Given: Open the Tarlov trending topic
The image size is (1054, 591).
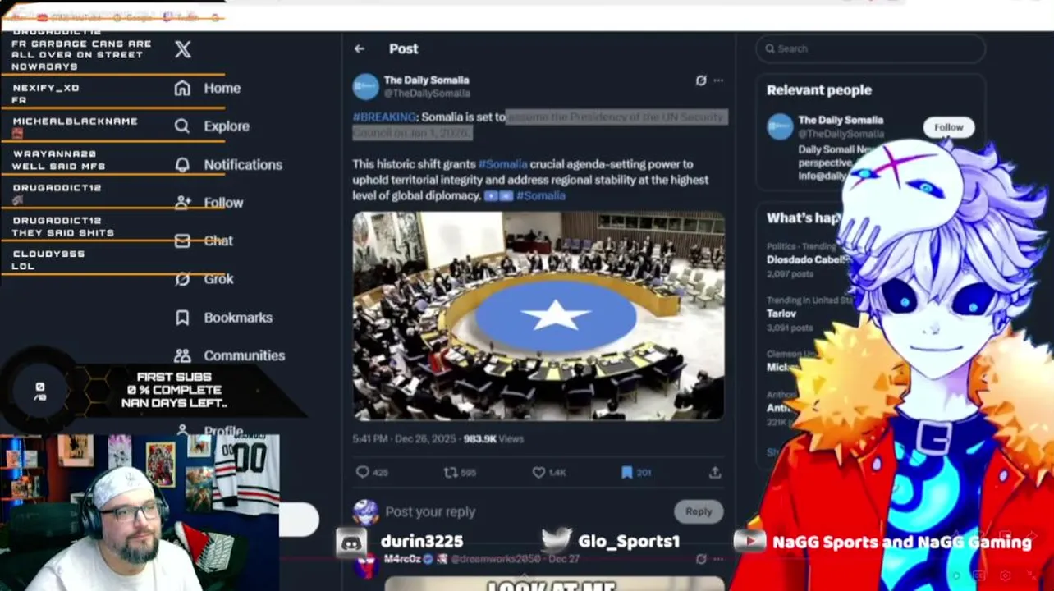Looking at the screenshot, I should tap(781, 314).
